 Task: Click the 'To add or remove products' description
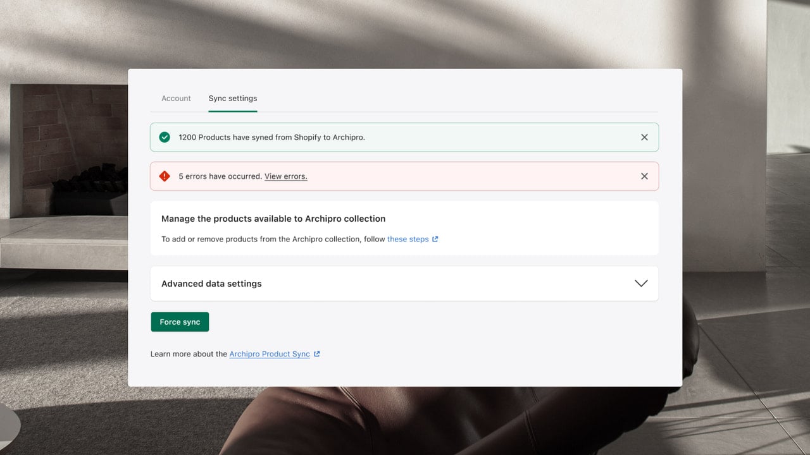[273, 240]
